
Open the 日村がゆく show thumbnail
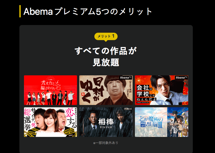point(106,90)
